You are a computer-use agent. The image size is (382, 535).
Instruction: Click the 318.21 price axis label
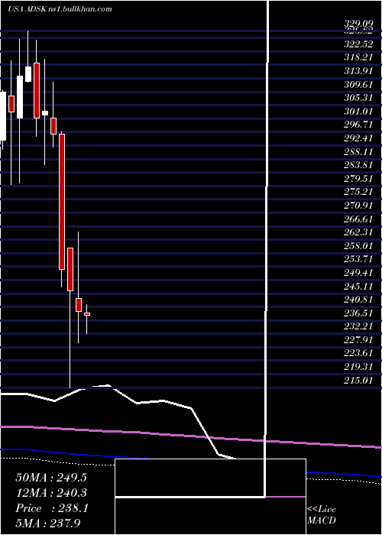point(358,57)
